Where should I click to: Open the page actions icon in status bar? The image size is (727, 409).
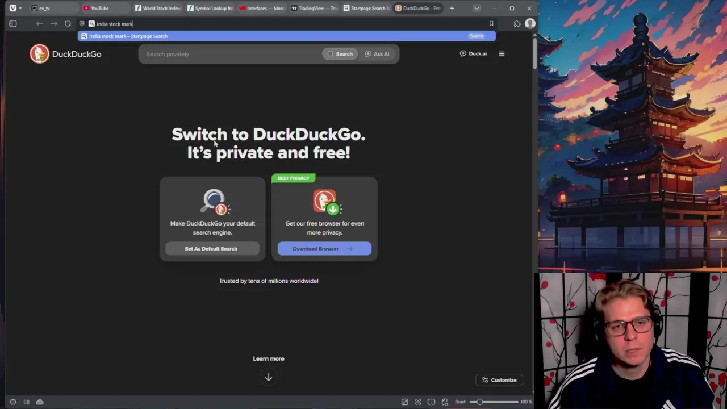[x=445, y=402]
